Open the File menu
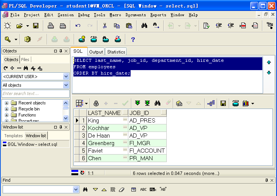The image size is (277, 196). coord(15,15)
